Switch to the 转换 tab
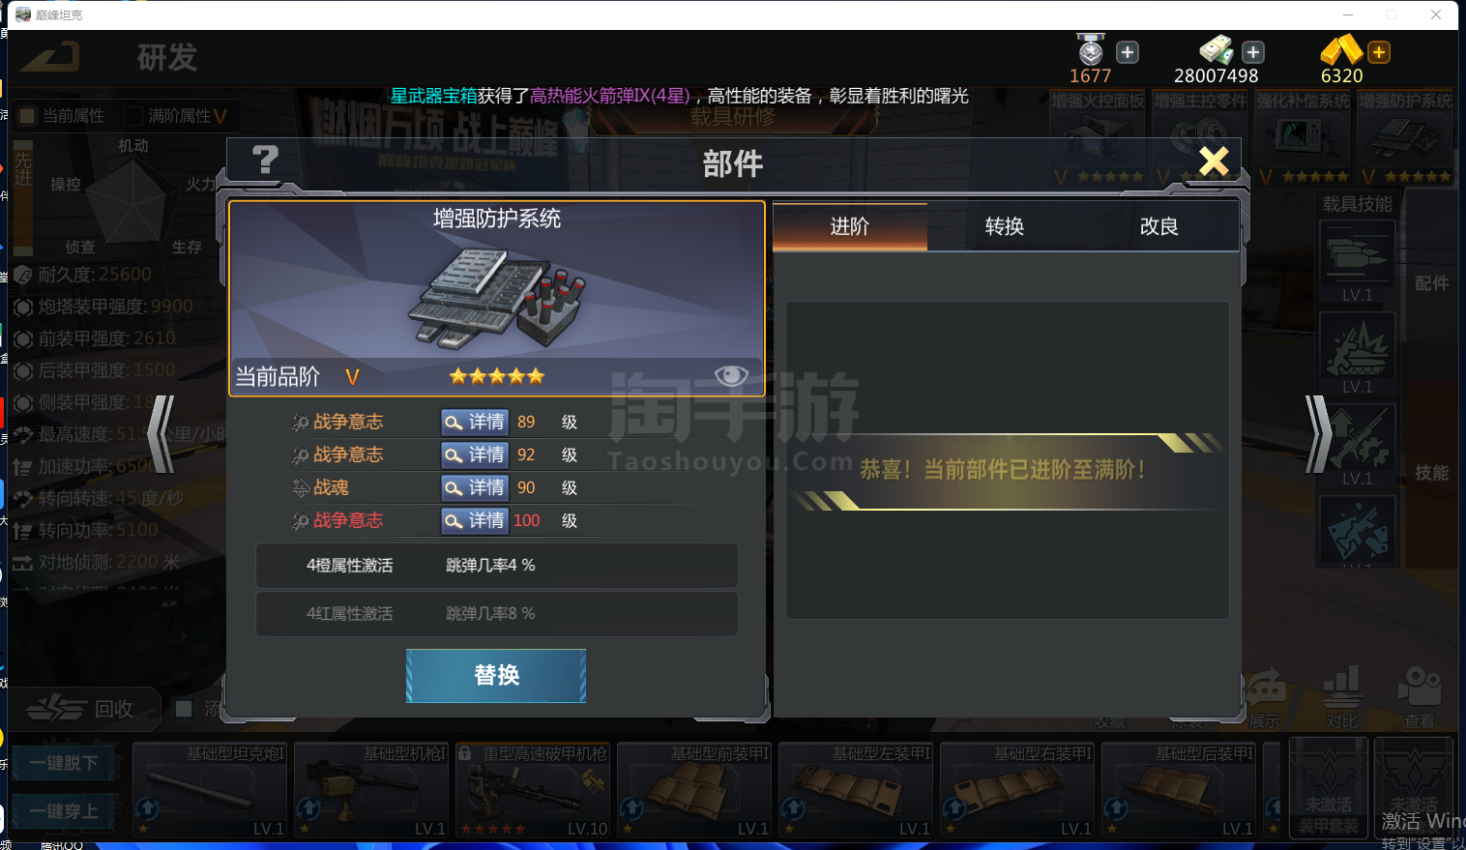 [x=1005, y=226]
